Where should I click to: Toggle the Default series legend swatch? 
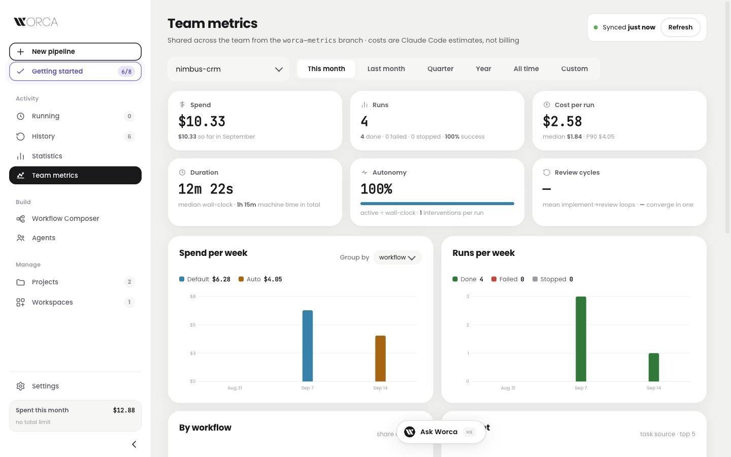(182, 279)
